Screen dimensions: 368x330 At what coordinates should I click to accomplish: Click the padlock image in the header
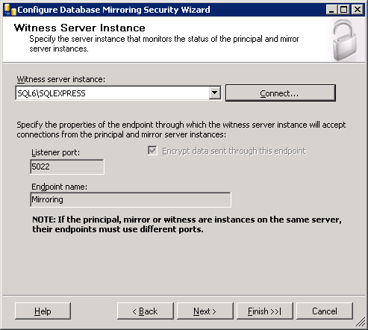click(345, 40)
